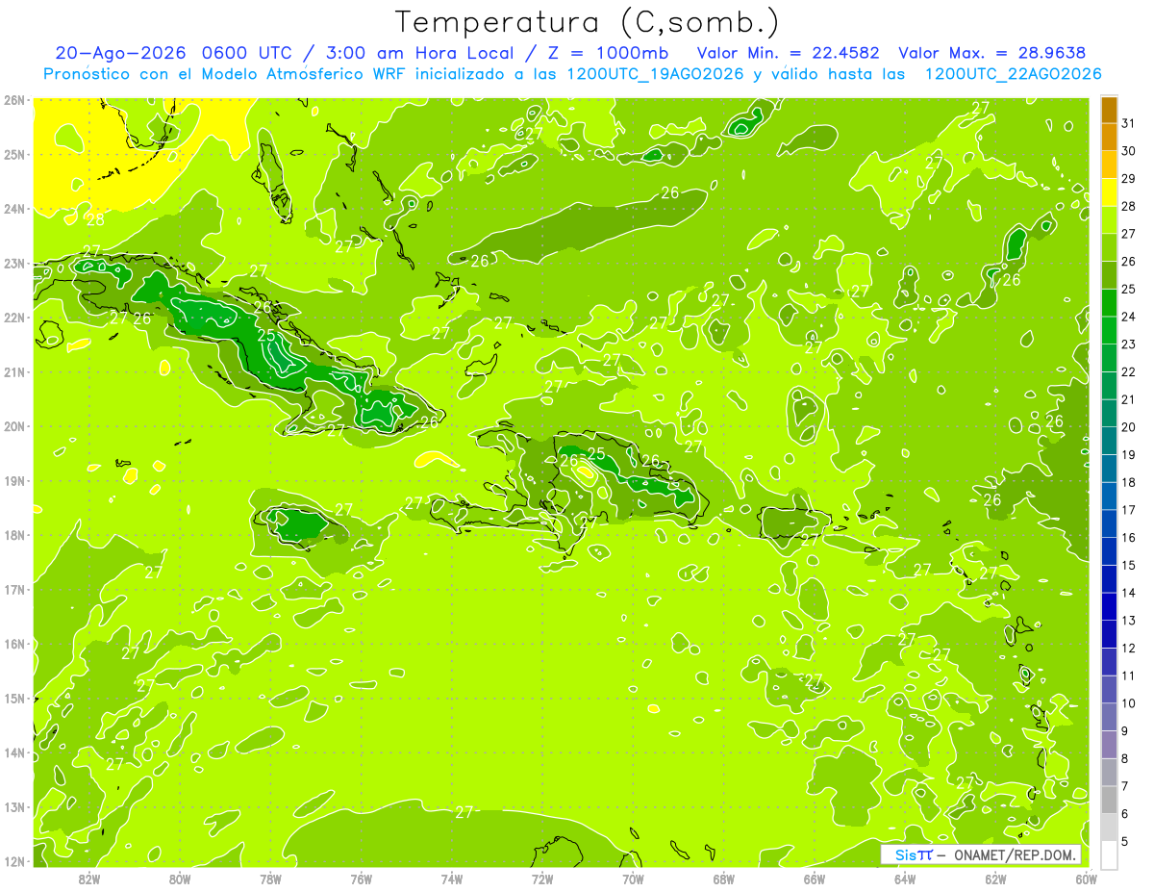Click the '28' contour label near 24N

tap(94, 219)
